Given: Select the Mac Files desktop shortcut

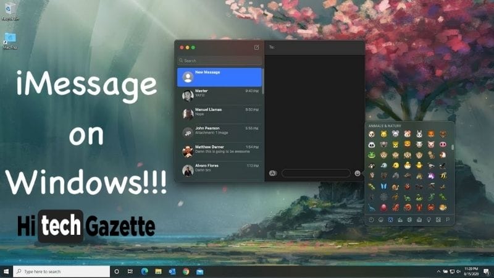Looking at the screenshot, I should point(10,41).
